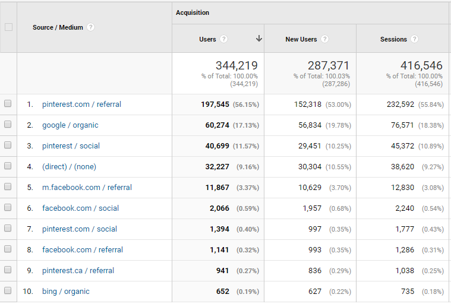451x307 pixels.
Task: Open the bing / organic link
Action: [x=66, y=292]
